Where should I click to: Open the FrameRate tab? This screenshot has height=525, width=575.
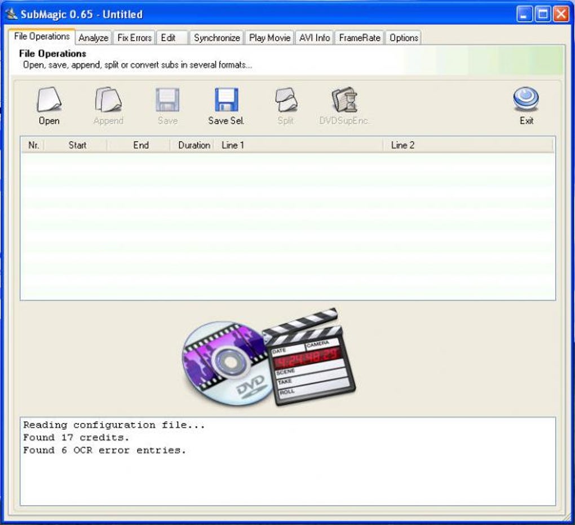click(x=360, y=38)
